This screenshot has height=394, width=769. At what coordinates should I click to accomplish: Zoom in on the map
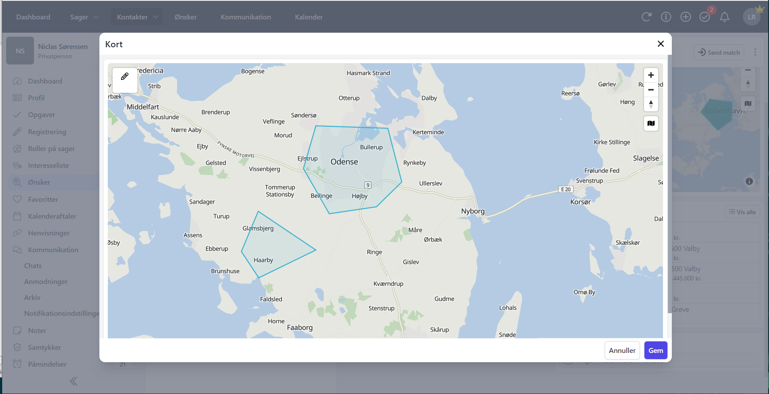(651, 76)
